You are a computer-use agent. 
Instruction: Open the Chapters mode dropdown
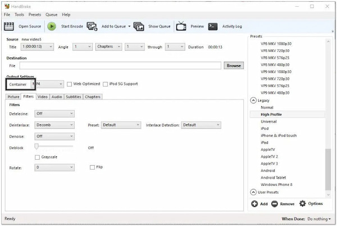[x=108, y=47]
